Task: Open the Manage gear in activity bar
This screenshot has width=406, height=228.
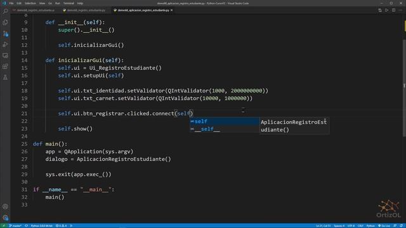Action: pyautogui.click(x=5, y=218)
